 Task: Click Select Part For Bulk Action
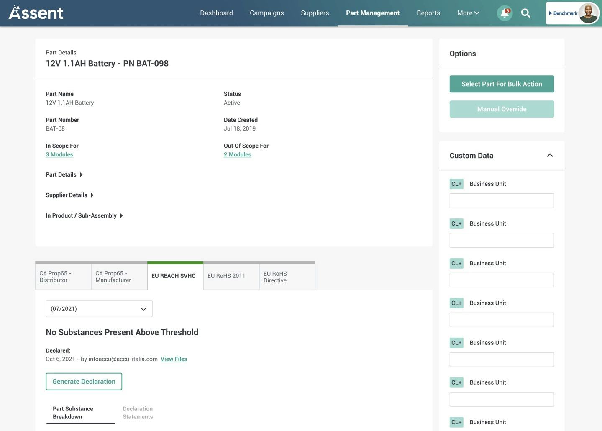(x=501, y=84)
